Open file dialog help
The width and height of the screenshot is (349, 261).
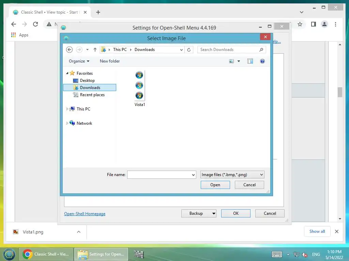[x=262, y=61]
